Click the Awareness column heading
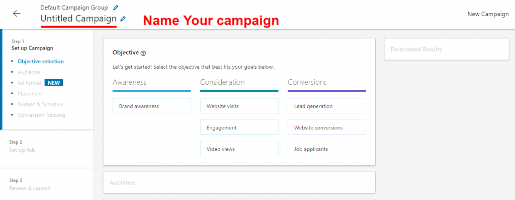This screenshot has height=200, width=515. point(129,82)
